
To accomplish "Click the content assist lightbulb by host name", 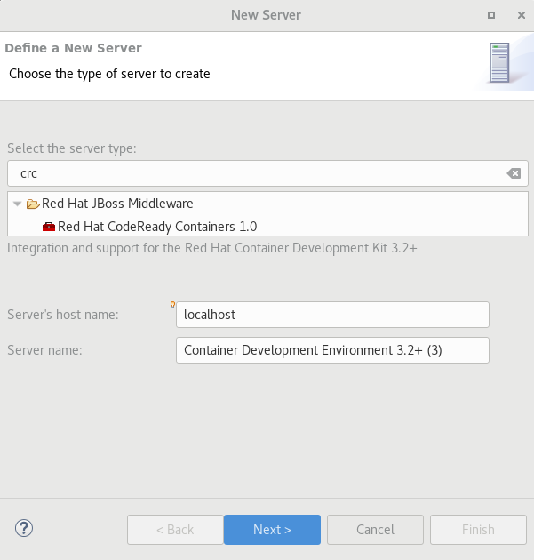I will (x=172, y=305).
